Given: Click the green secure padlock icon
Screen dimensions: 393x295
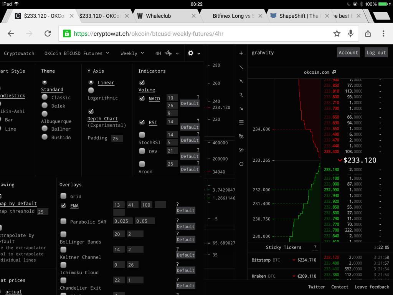Looking at the screenshot, I should pos(67,33).
